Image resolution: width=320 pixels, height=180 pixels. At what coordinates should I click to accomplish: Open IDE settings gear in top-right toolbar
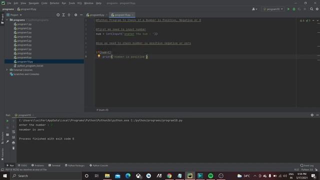click(317, 9)
